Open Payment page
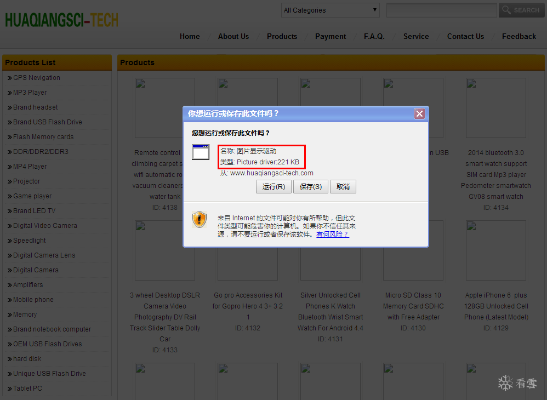The width and height of the screenshot is (547, 400). click(x=331, y=36)
